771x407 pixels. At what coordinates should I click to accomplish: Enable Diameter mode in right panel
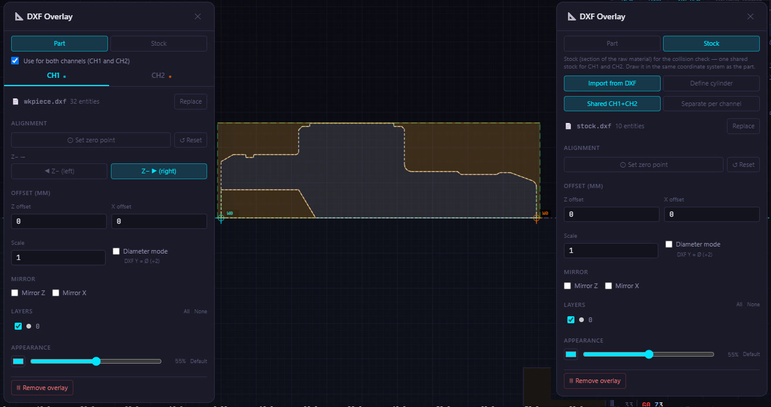click(669, 244)
